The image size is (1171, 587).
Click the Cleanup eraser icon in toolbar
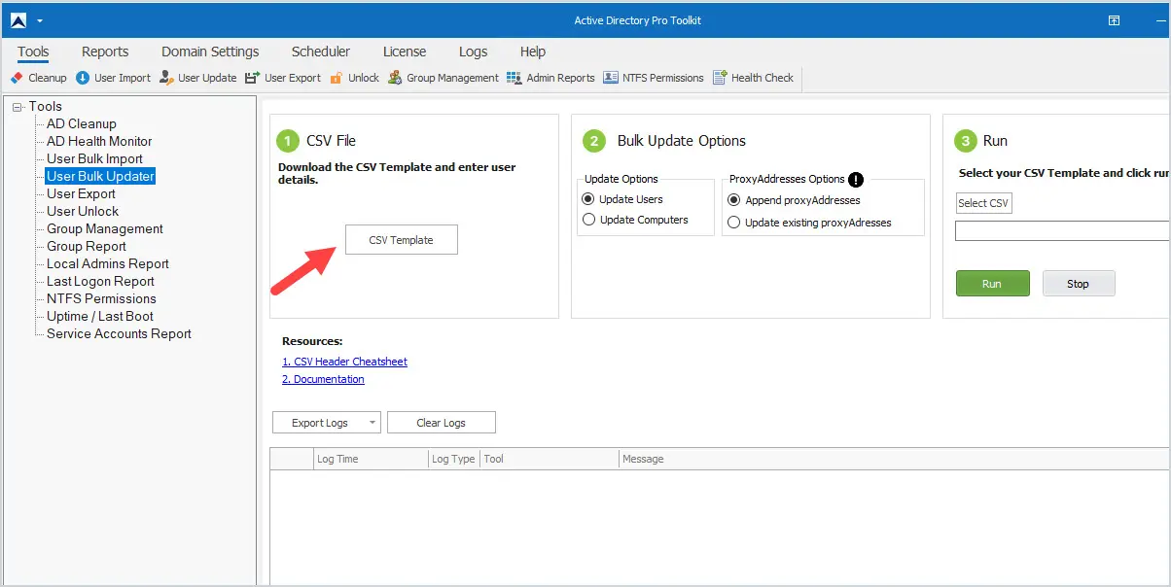17,78
